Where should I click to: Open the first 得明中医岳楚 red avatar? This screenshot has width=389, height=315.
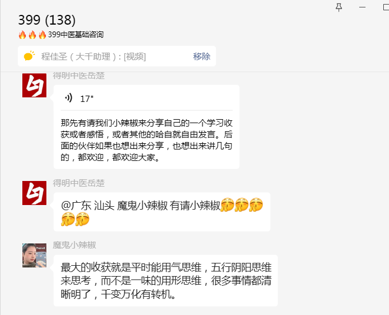34,85
